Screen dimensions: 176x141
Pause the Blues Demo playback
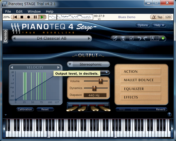tap(35, 17)
